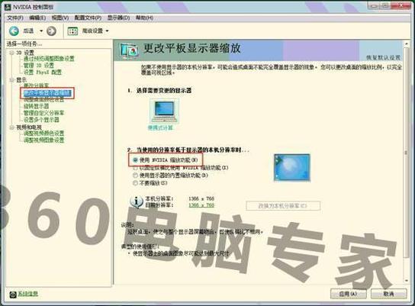Click the NVIDIA title bar app icon
This screenshot has width=415, height=306.
pyautogui.click(x=8, y=7)
